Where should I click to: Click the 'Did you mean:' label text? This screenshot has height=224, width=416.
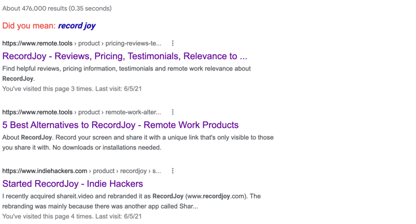29,25
